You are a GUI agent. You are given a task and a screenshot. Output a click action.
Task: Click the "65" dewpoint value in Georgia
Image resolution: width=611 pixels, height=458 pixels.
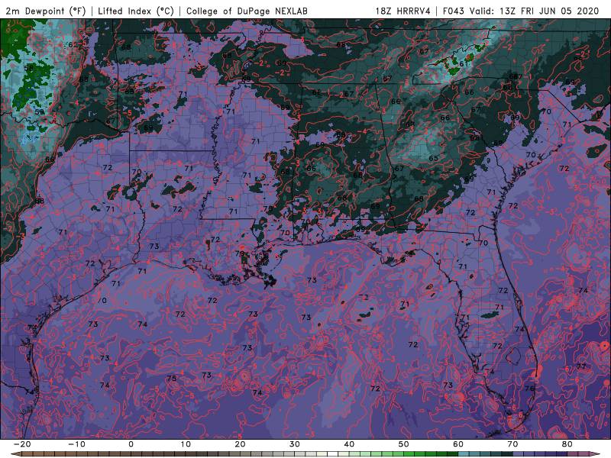tap(433, 158)
